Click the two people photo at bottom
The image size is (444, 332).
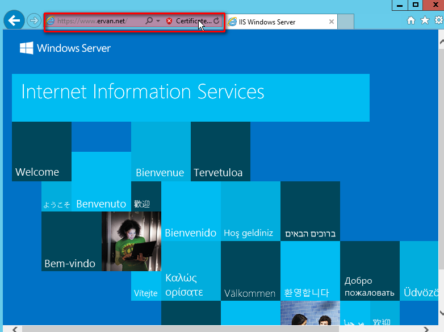click(310, 313)
